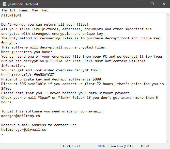Click the 100% zoom level in status bar

point(101,146)
